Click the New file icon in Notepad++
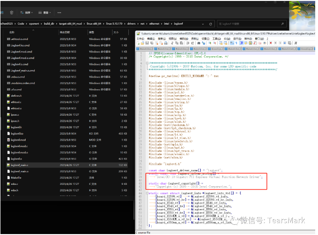The height and width of the screenshot is (235, 318). pyautogui.click(x=138, y=43)
